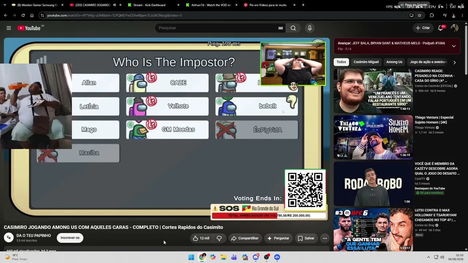
Task: Close the Pinterest tab
Action: click(x=294, y=5)
